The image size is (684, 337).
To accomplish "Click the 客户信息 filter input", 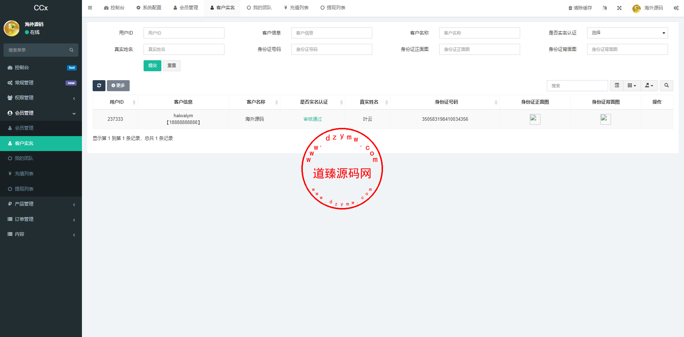I will pos(332,33).
